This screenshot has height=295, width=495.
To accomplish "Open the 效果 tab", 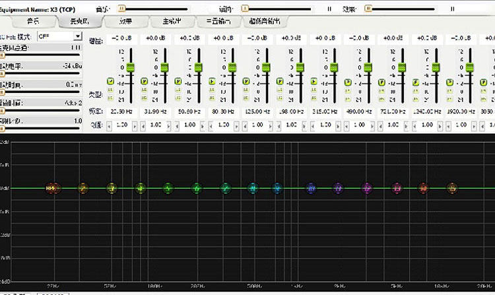I will (x=125, y=22).
